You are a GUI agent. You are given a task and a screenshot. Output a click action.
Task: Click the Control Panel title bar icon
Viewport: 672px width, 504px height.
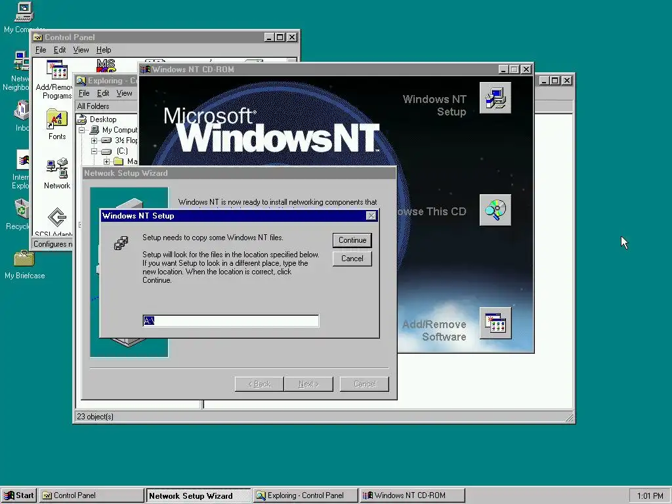38,37
